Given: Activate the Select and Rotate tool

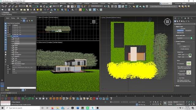Looking at the screenshot, I should click(x=44, y=6).
